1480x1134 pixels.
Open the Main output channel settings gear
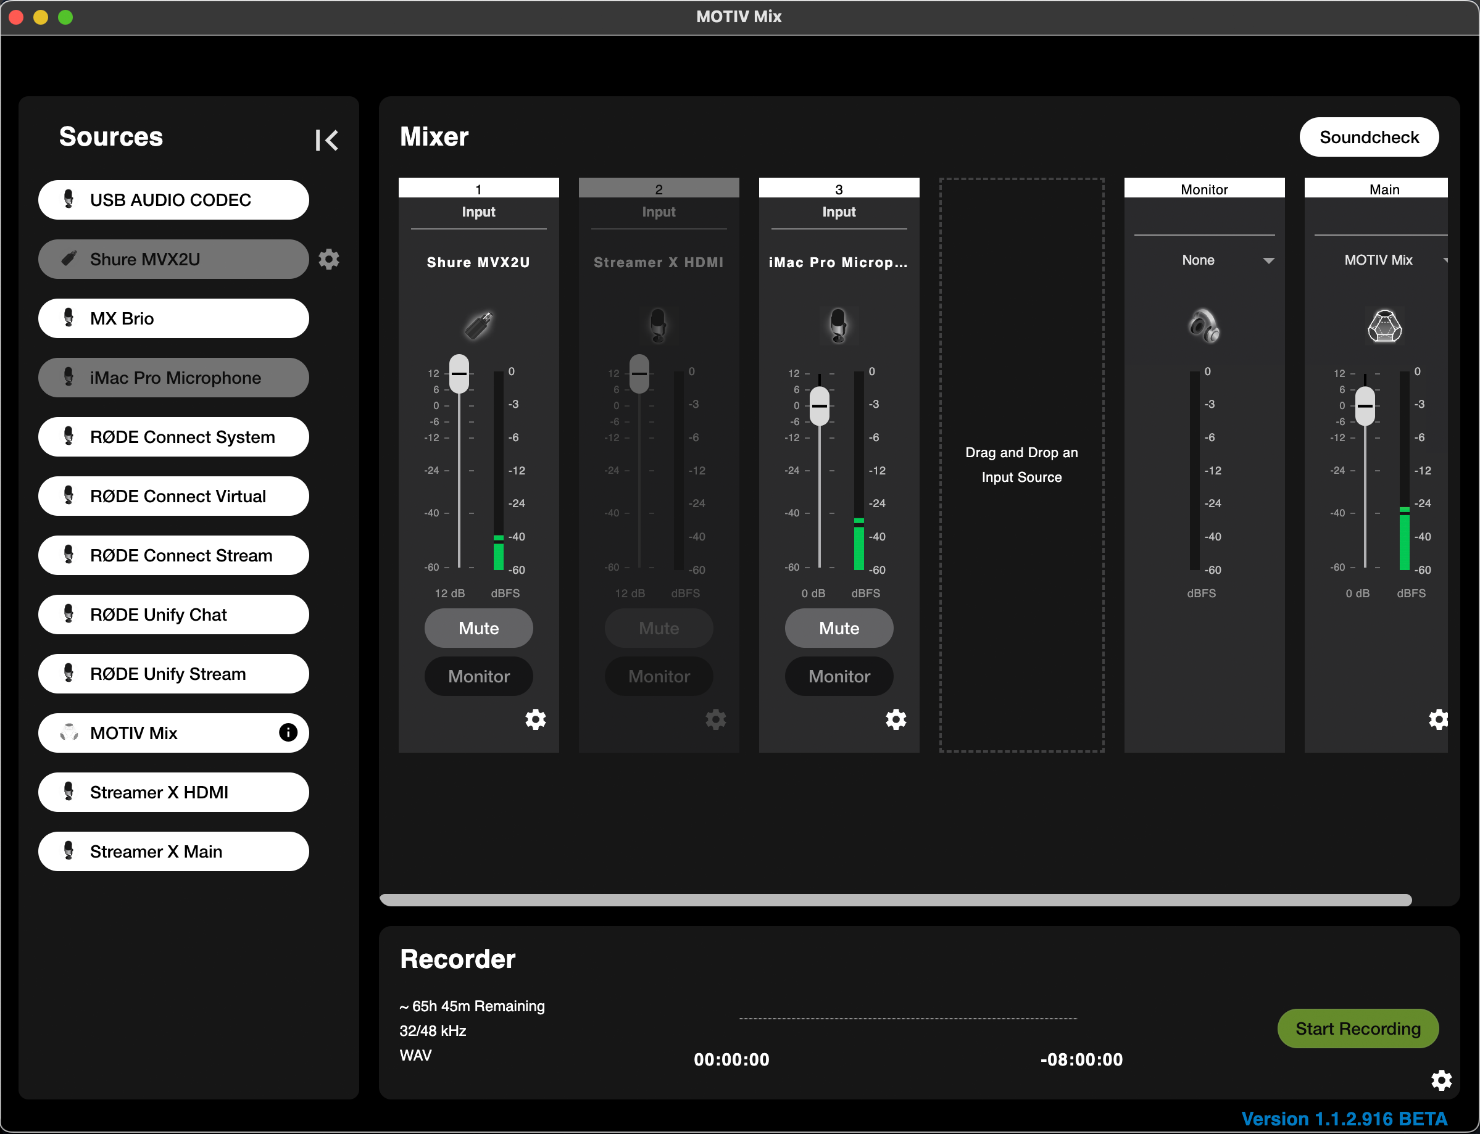[x=1438, y=719]
